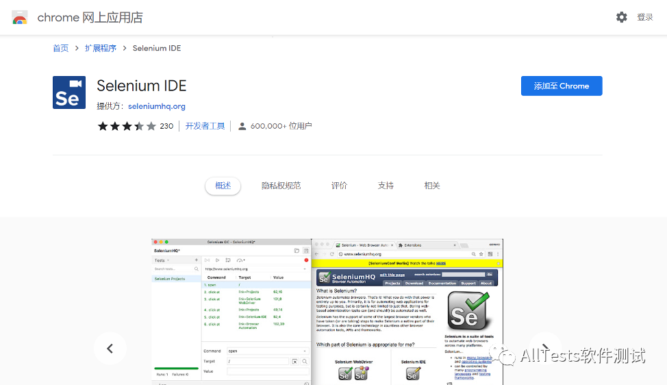
Task: Open the 230 ratings count
Action: pos(166,126)
